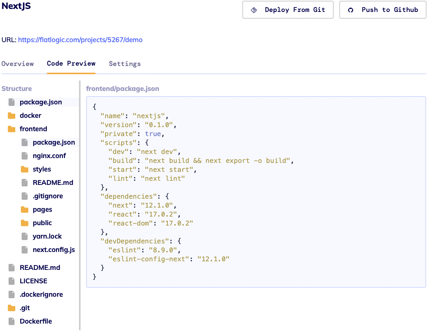Open root README.md file

point(40,267)
